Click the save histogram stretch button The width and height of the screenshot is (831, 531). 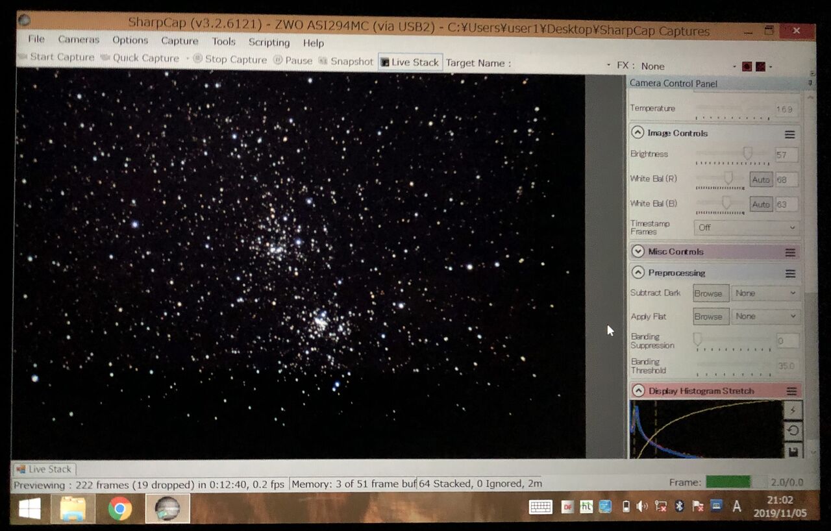click(793, 451)
